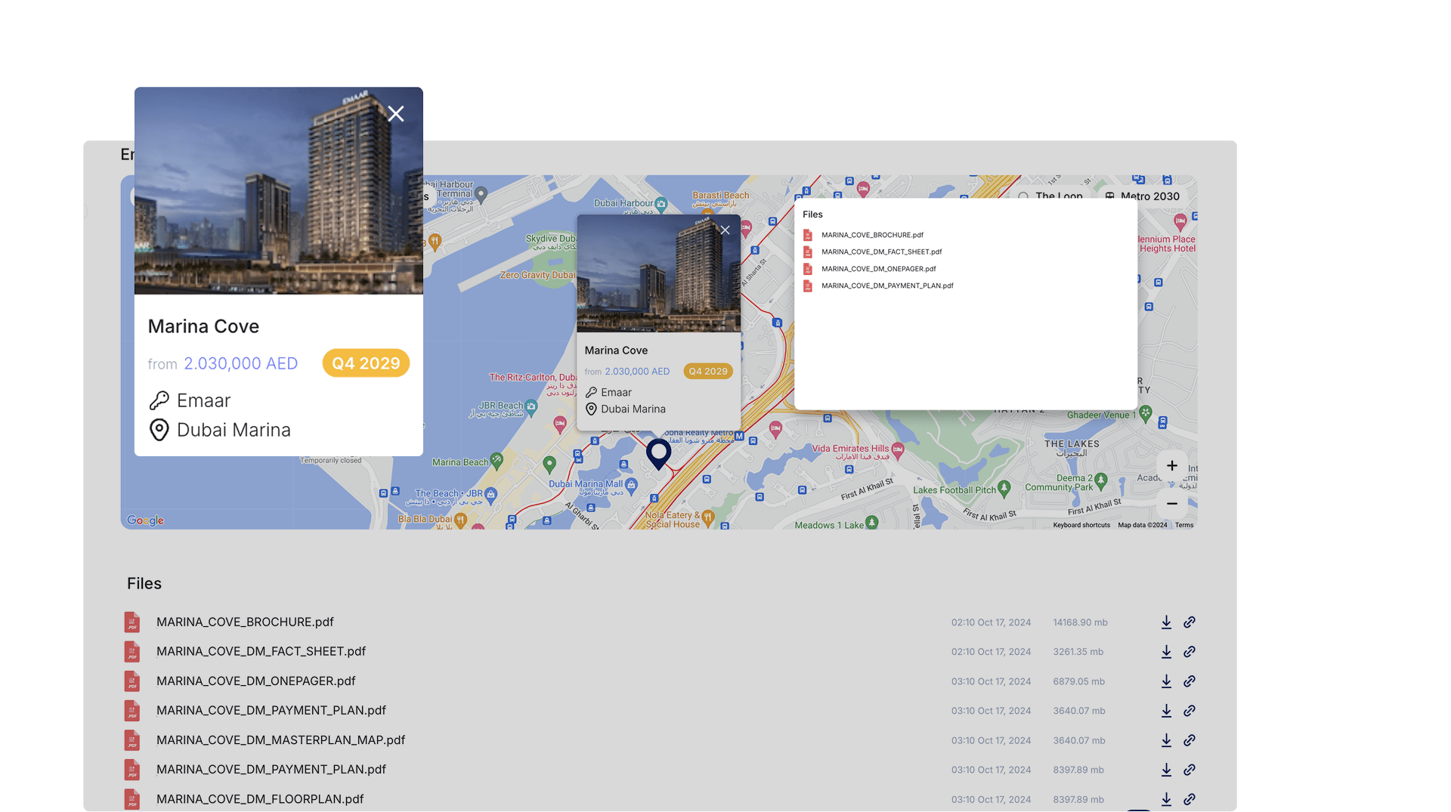Viewport: 1451px width, 812px height.
Task: Download the MARINA_COVE_BROCHURE.pdf file
Action: click(x=1166, y=622)
